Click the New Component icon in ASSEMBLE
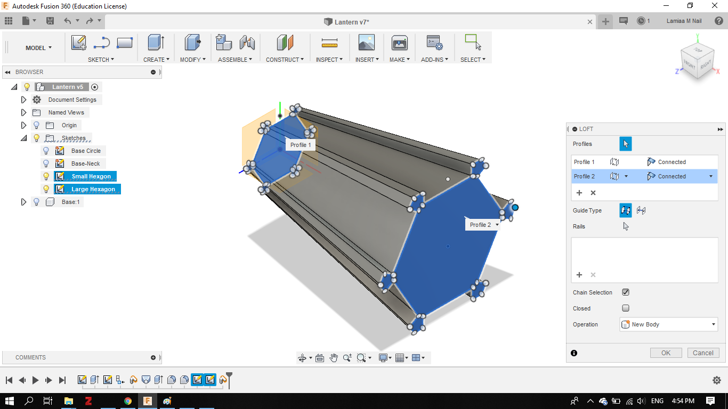Screen dimensions: 728x409 [x=224, y=43]
